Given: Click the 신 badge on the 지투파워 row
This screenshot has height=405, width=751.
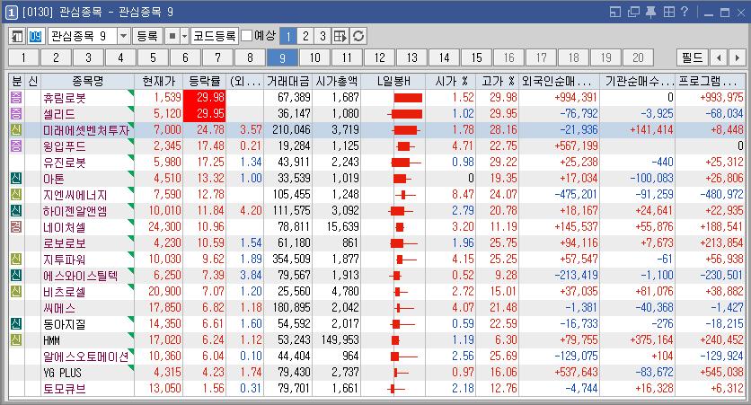Looking at the screenshot, I should point(16,260).
